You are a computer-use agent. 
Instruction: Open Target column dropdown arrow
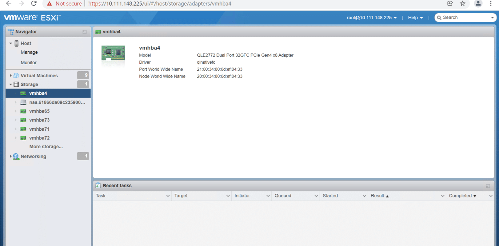(x=228, y=196)
